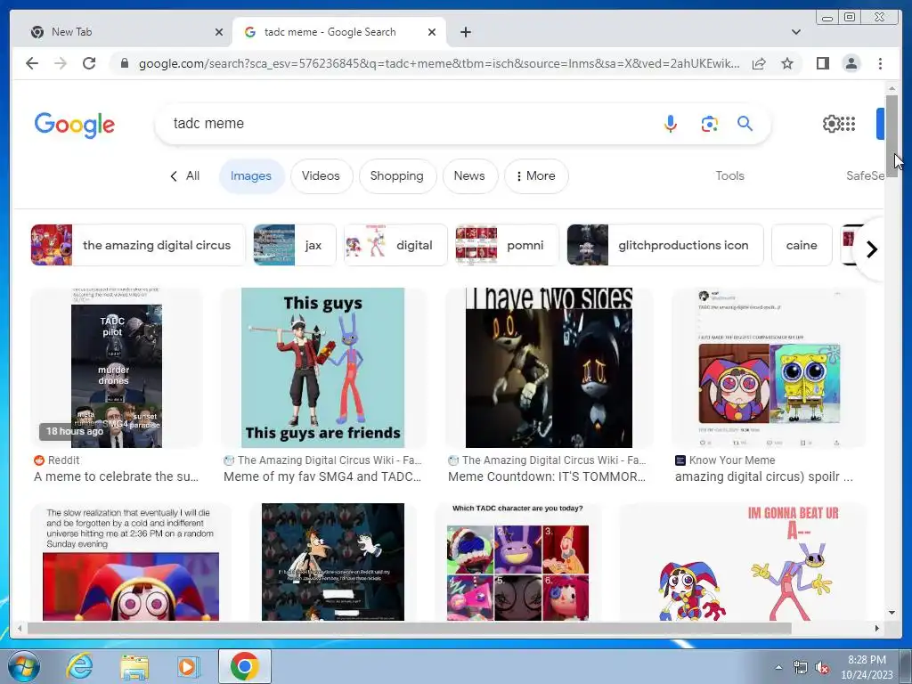Share this page from address bar

(759, 63)
